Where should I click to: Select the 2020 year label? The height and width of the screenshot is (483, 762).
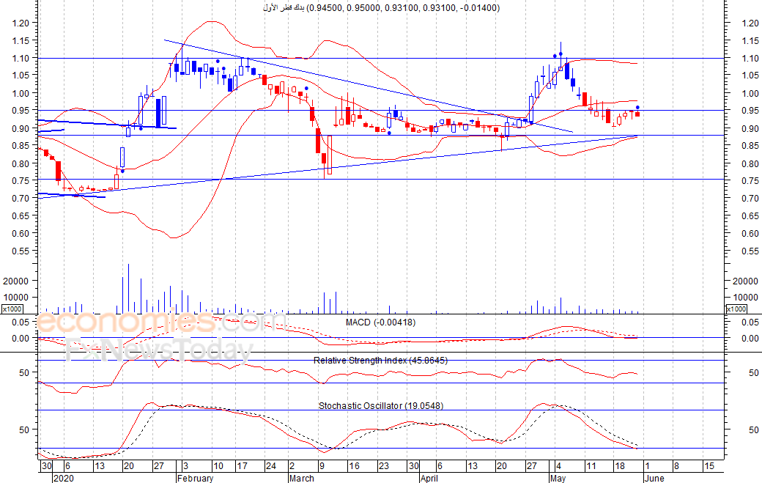[64, 478]
